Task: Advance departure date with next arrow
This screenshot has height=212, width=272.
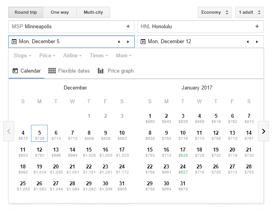Action: tap(128, 42)
